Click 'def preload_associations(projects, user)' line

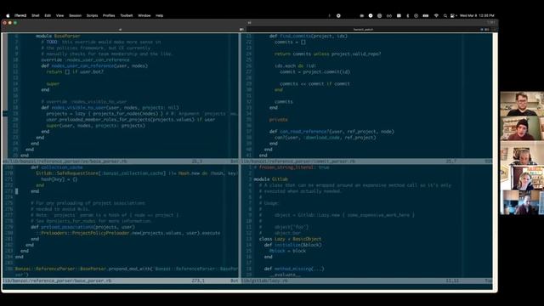pyautogui.click(x=82, y=227)
